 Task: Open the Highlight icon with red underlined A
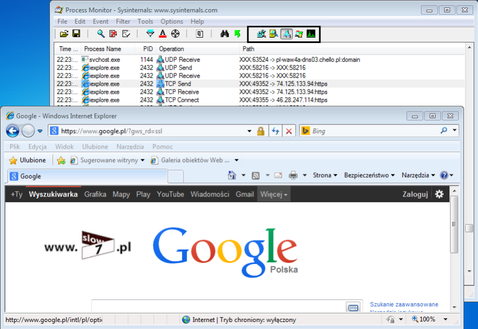(163, 33)
